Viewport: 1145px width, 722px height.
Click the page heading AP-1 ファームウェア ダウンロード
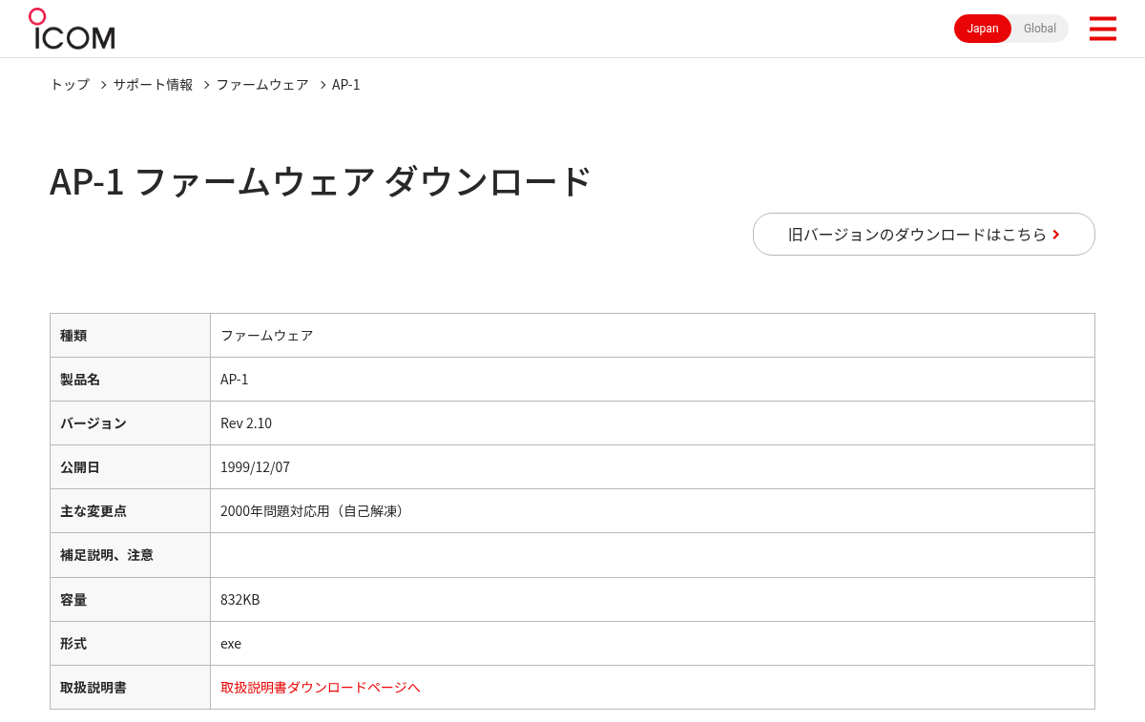pos(321,181)
